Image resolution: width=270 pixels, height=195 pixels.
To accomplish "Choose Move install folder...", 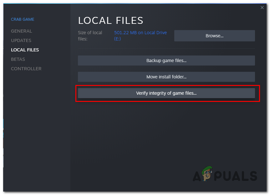I will [x=166, y=77].
